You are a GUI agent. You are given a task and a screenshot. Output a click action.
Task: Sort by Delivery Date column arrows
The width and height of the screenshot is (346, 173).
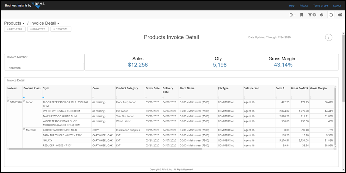coord(164,97)
